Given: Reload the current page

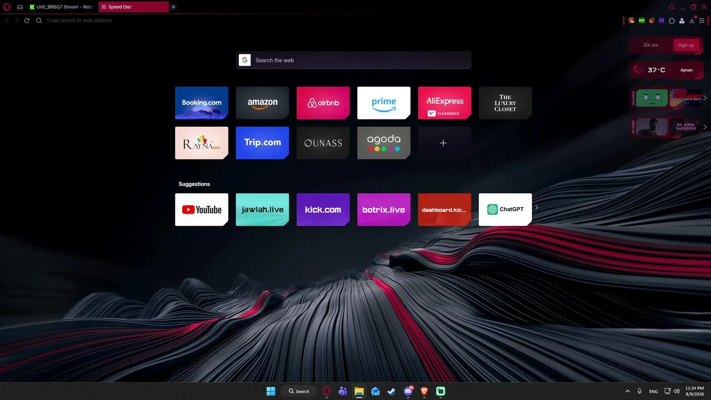Looking at the screenshot, I should pyautogui.click(x=27, y=21).
